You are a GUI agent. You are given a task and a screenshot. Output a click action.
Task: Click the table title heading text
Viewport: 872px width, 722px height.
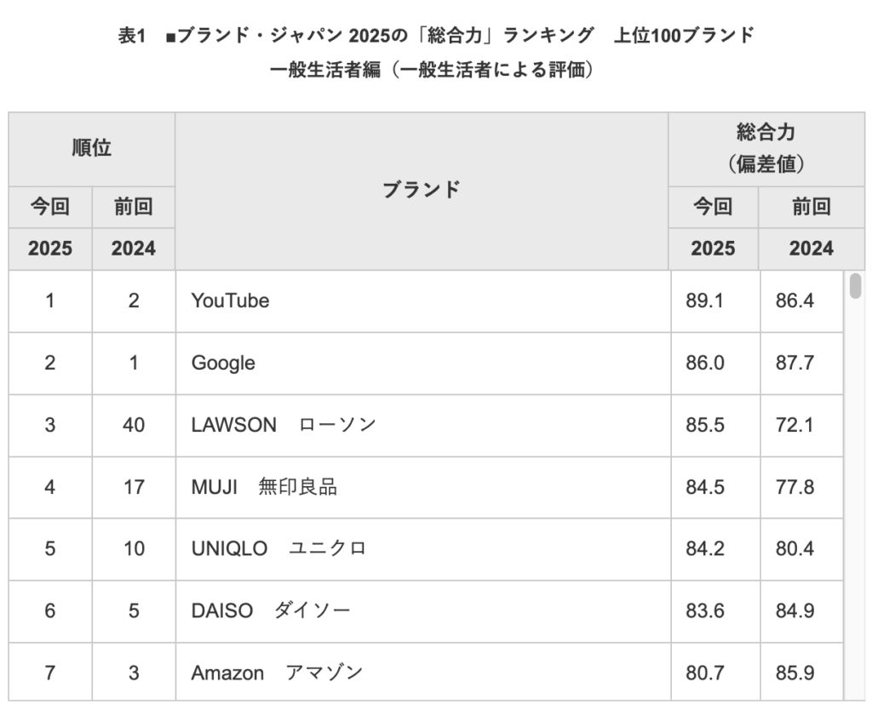click(436, 52)
